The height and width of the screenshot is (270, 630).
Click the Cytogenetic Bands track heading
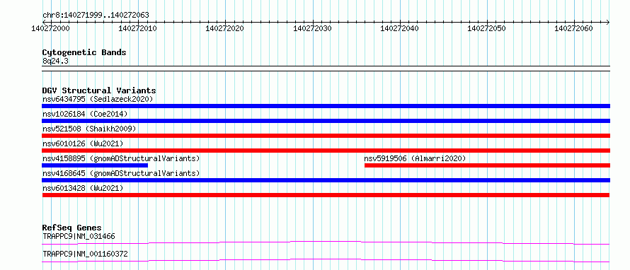84,52
